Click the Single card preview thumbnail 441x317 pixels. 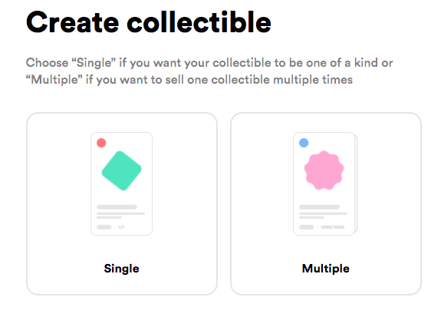121,183
